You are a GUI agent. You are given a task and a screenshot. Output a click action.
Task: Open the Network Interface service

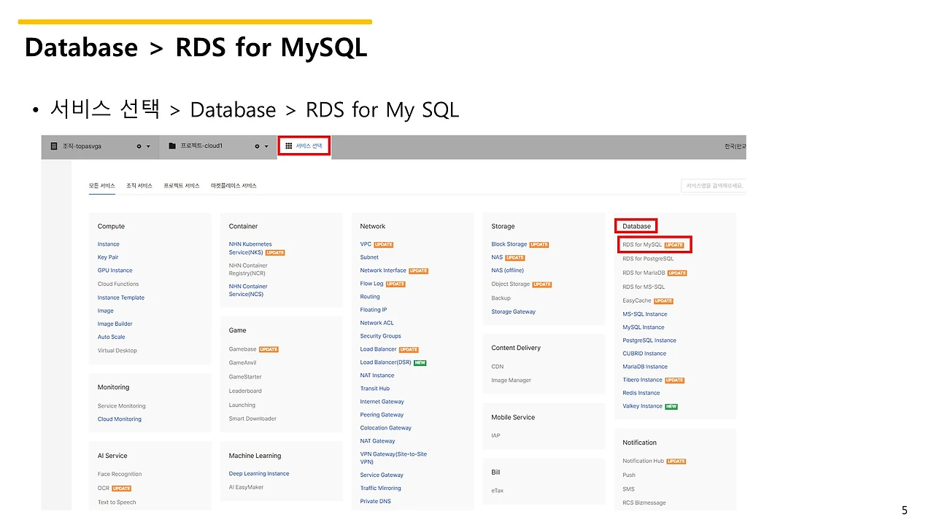tap(383, 271)
